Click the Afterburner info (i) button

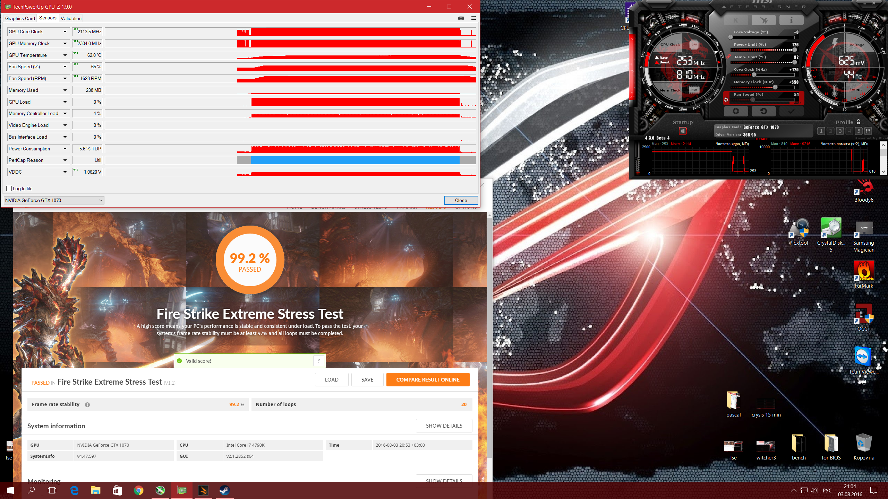791,20
